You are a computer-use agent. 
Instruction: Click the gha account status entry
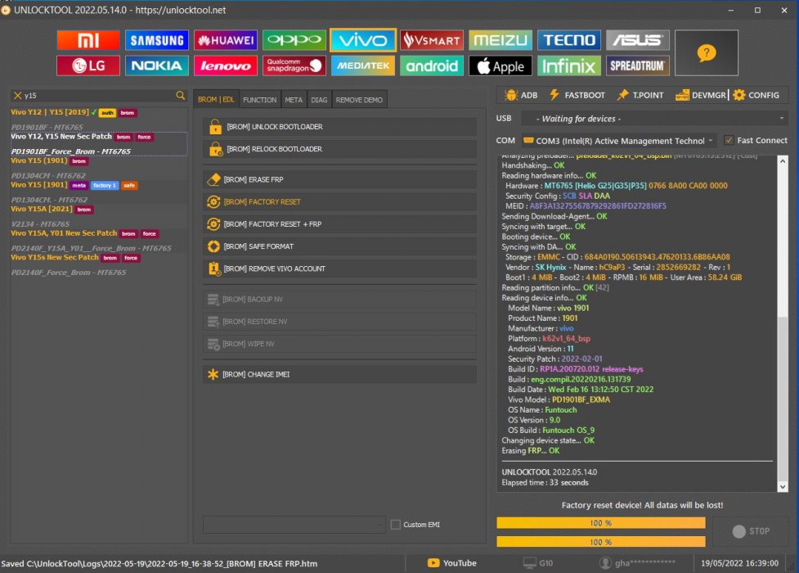(x=637, y=563)
